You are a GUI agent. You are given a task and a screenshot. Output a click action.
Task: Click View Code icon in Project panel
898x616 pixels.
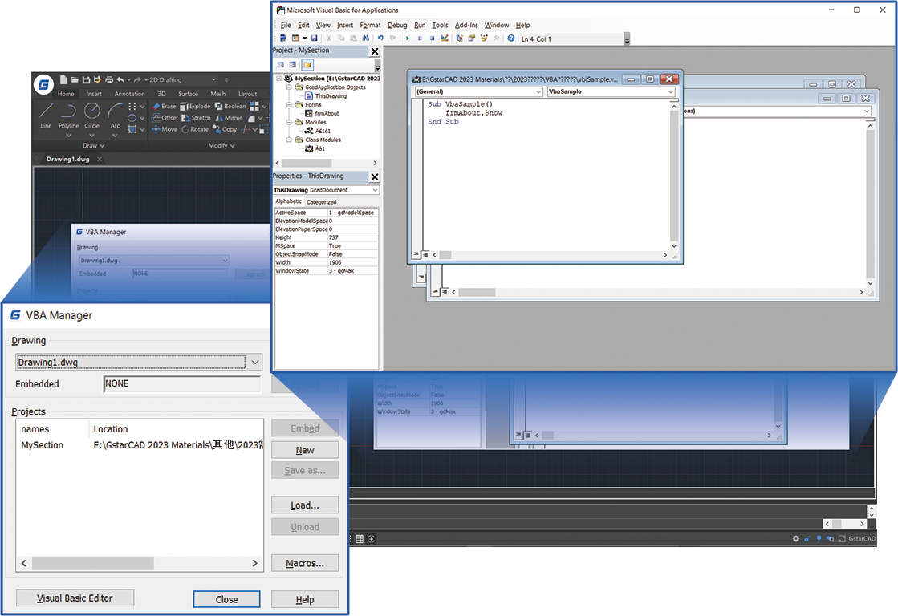click(281, 65)
